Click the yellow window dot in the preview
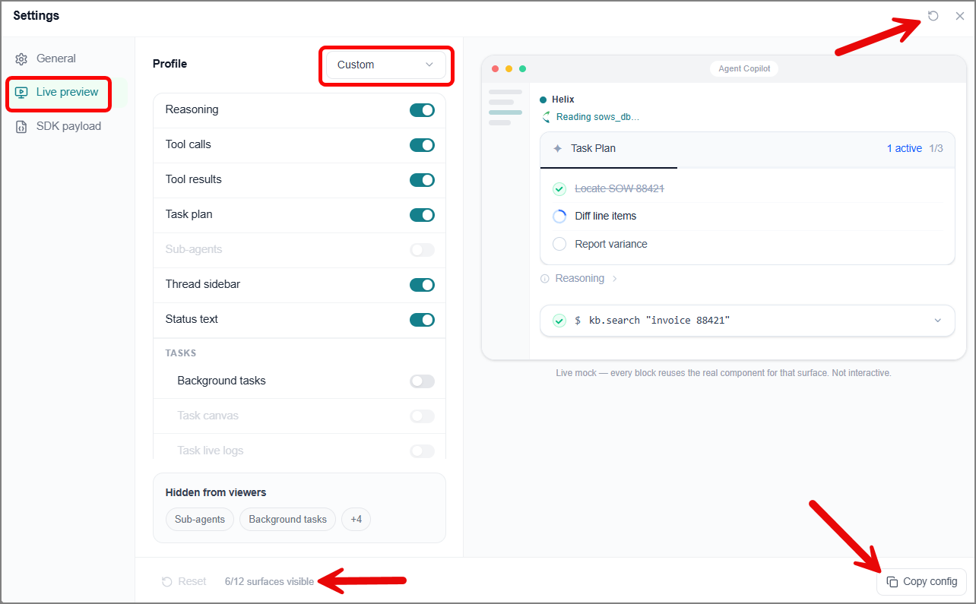 click(x=509, y=68)
